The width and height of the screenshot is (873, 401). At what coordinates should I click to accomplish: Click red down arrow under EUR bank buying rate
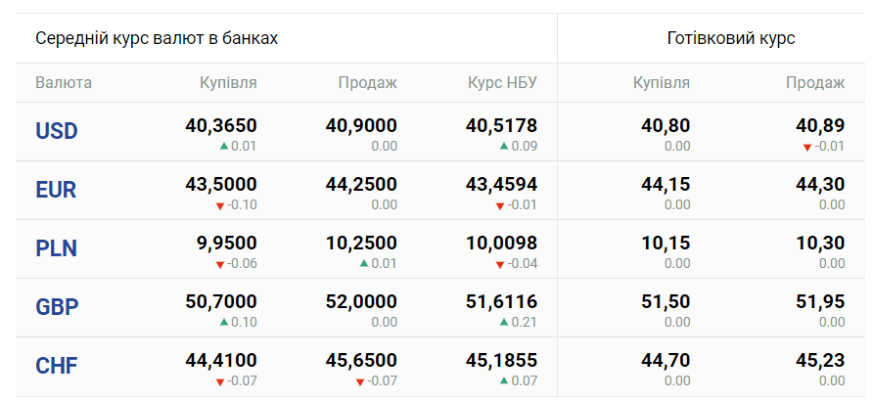220,205
